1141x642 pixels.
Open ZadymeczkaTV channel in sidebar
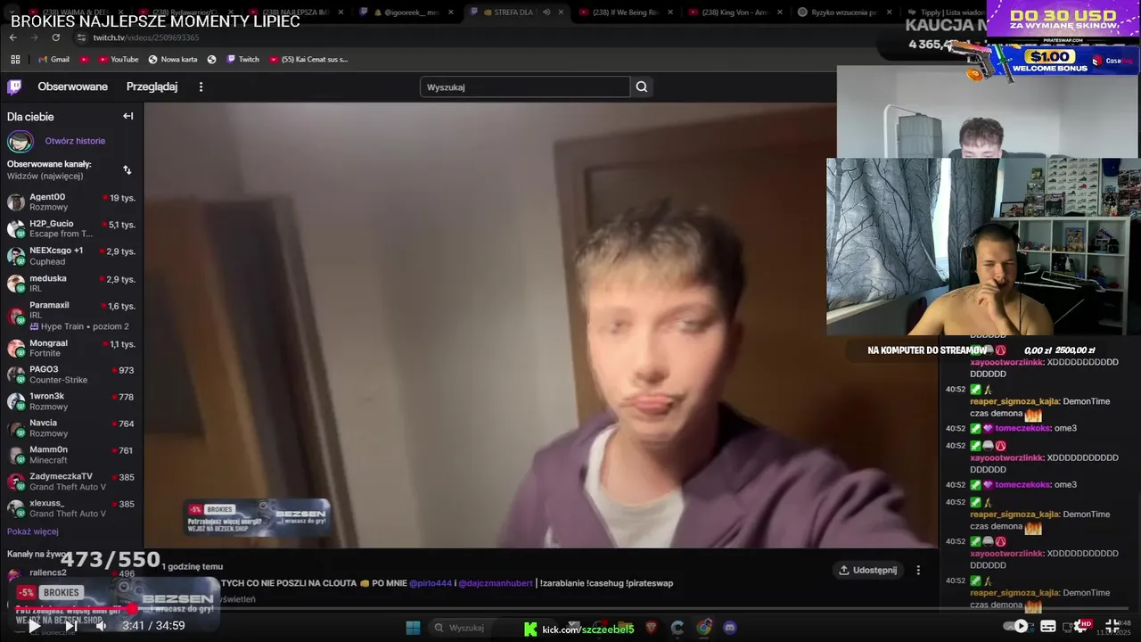[x=71, y=481]
